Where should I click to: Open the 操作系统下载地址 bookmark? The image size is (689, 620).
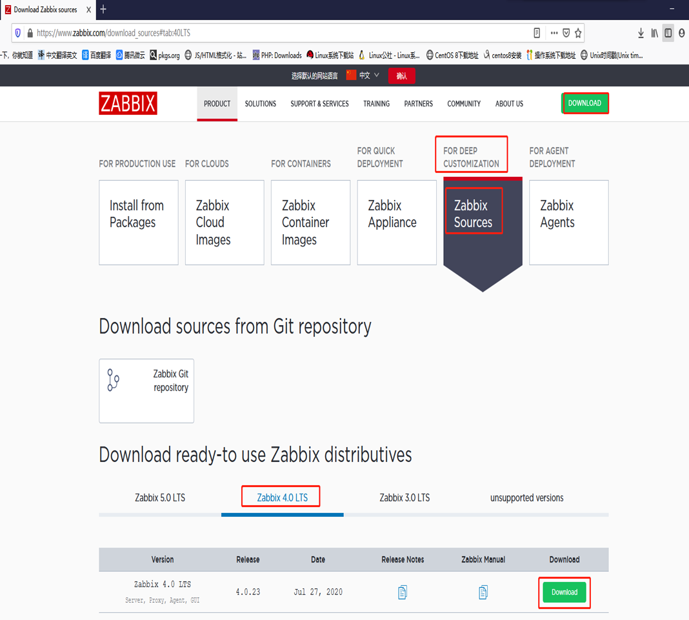pos(551,55)
